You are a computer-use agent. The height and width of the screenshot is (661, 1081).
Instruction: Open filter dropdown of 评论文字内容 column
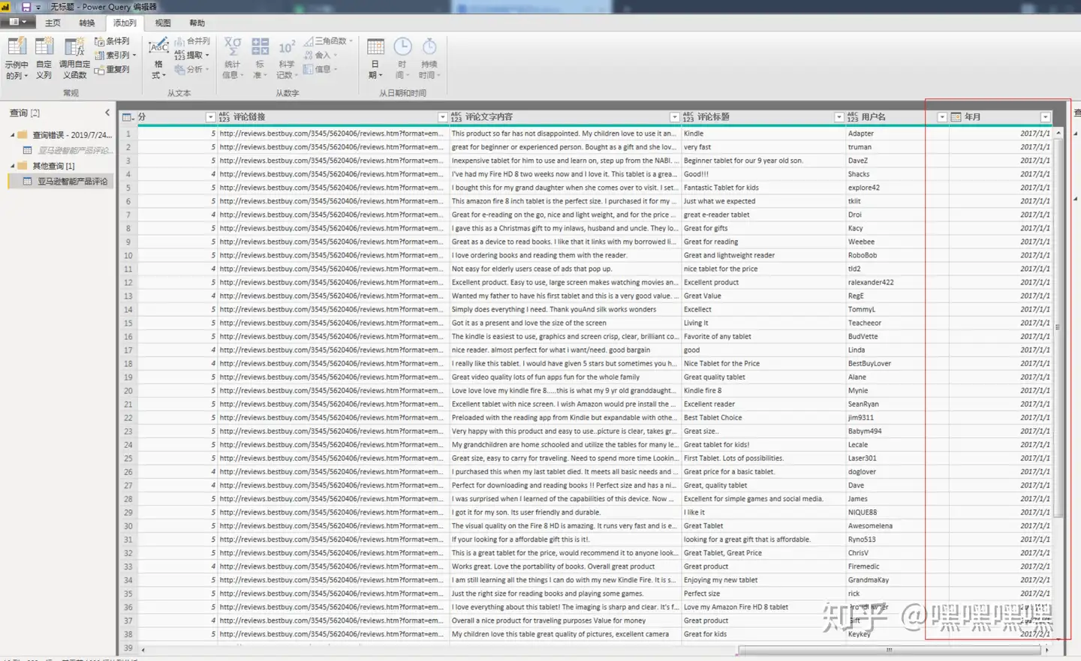[674, 117]
